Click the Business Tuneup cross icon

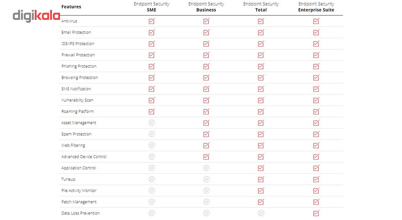207,179
